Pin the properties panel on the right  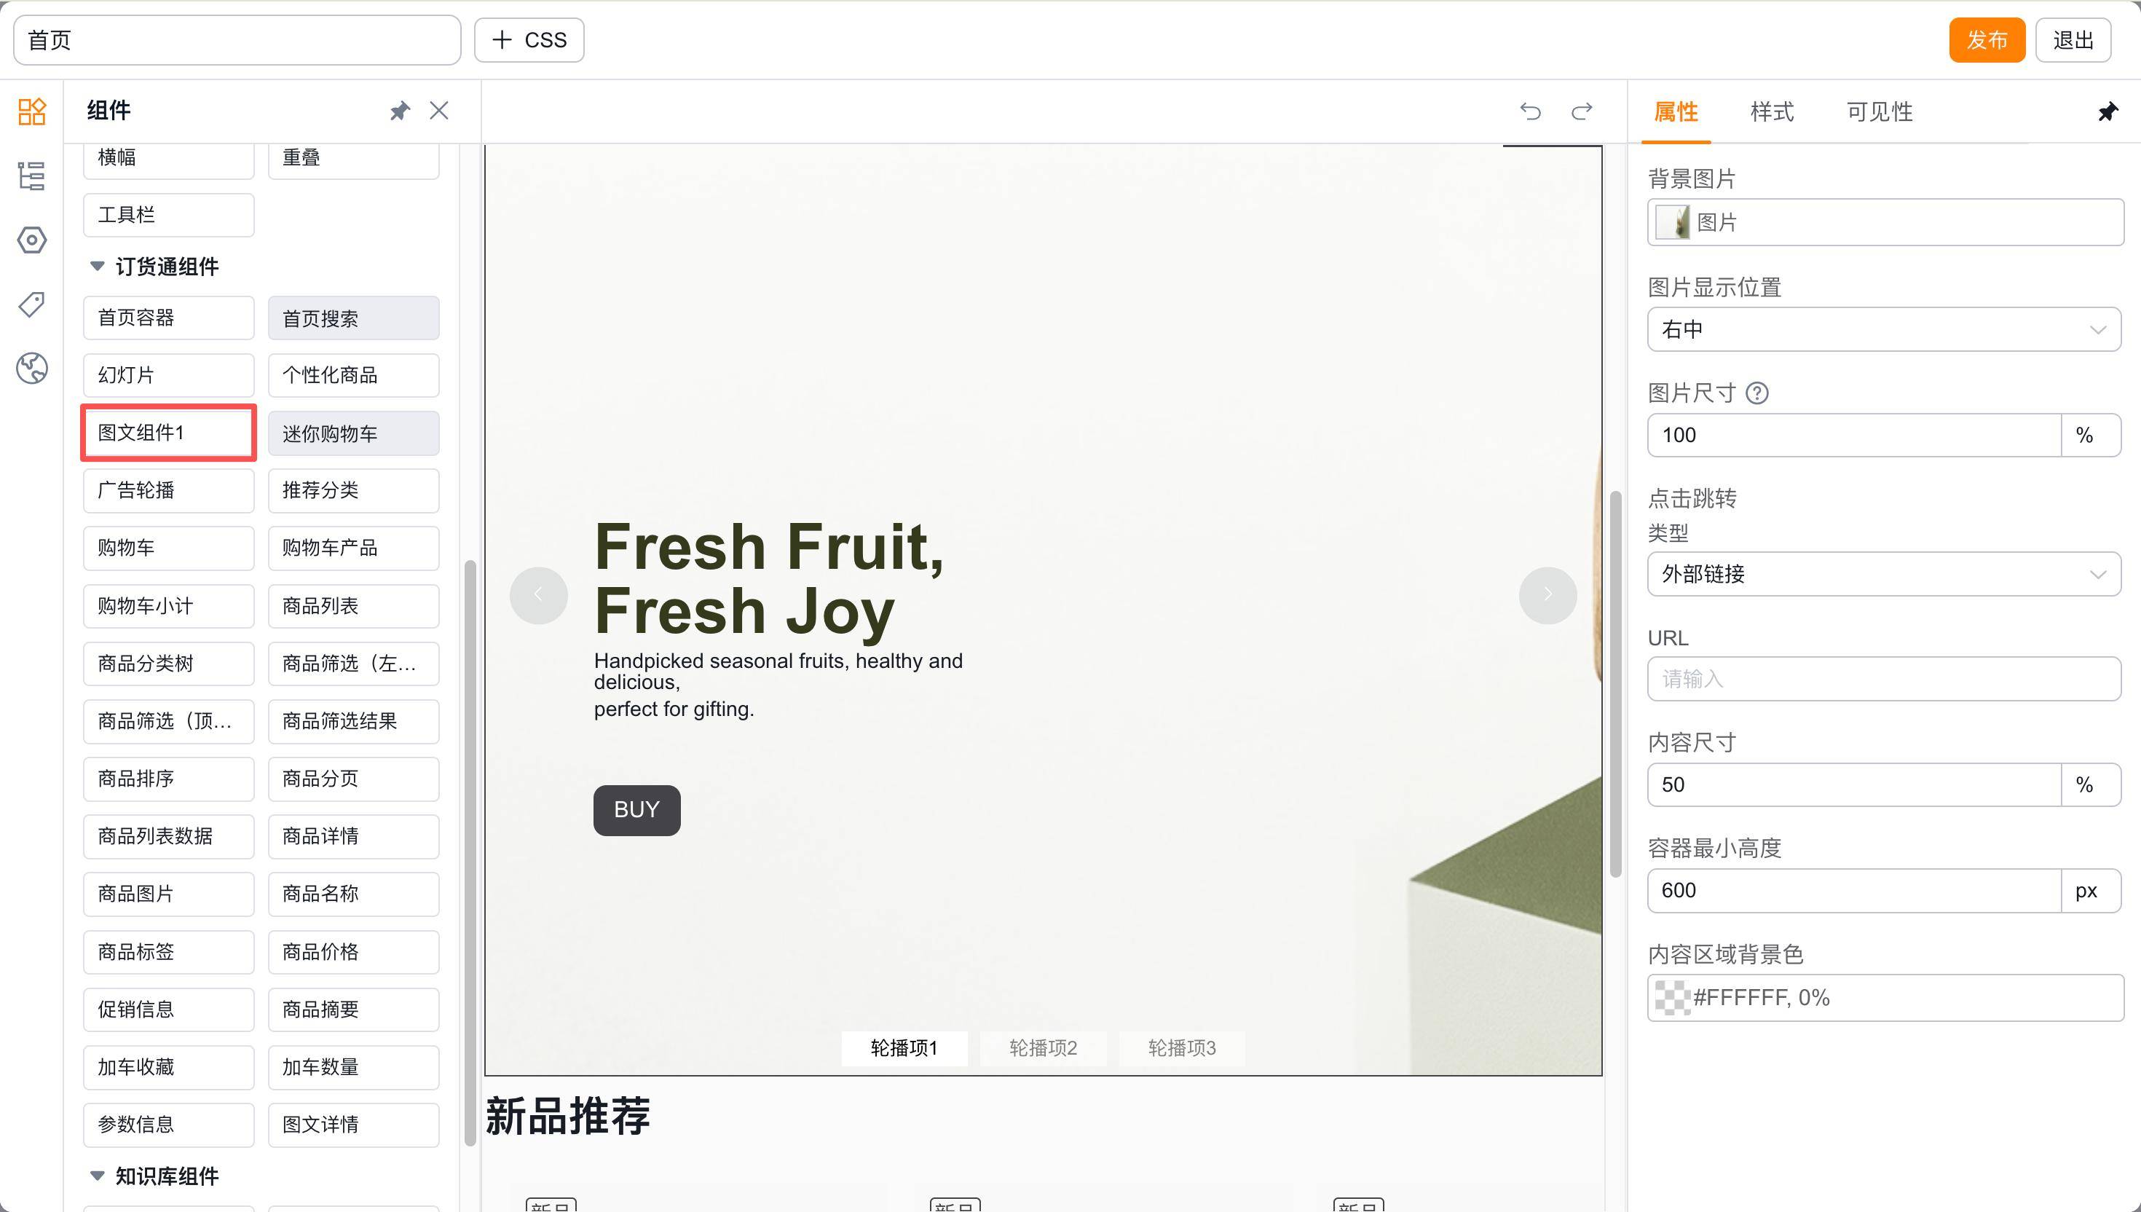pyautogui.click(x=2107, y=111)
